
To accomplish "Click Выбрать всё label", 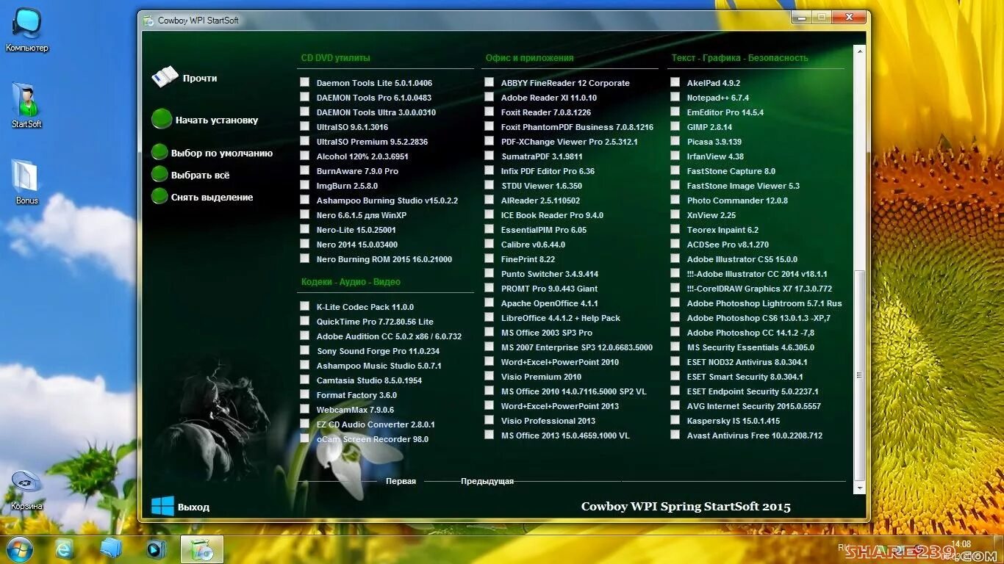I will point(200,175).
